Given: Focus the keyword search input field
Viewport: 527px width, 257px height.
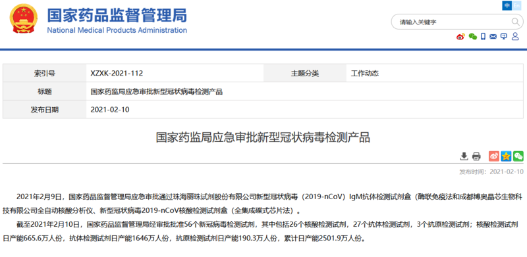Looking at the screenshot, I should [x=451, y=22].
